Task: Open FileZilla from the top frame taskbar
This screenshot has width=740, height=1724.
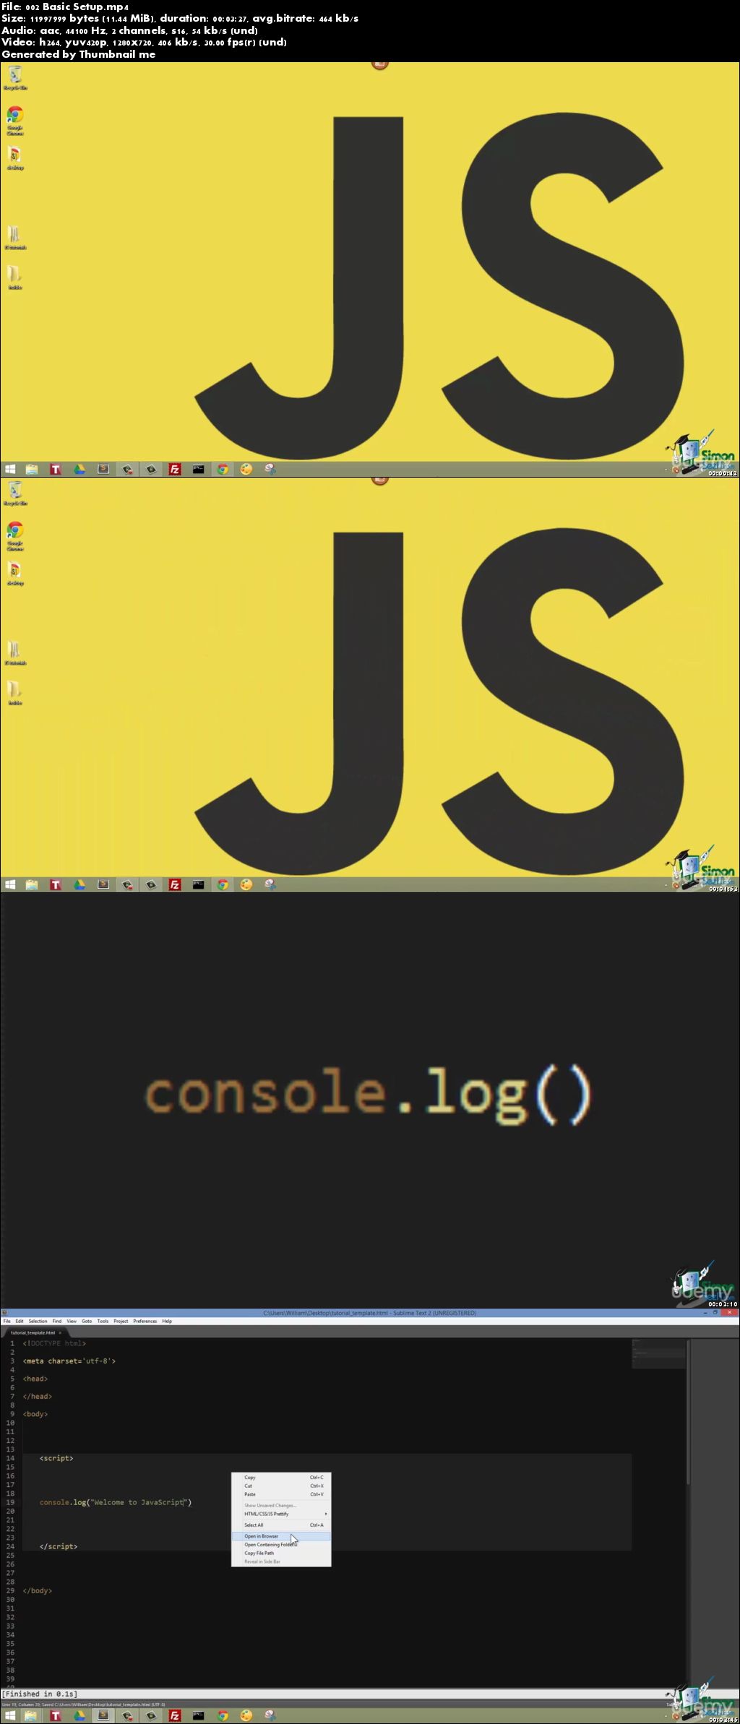Action: click(175, 469)
